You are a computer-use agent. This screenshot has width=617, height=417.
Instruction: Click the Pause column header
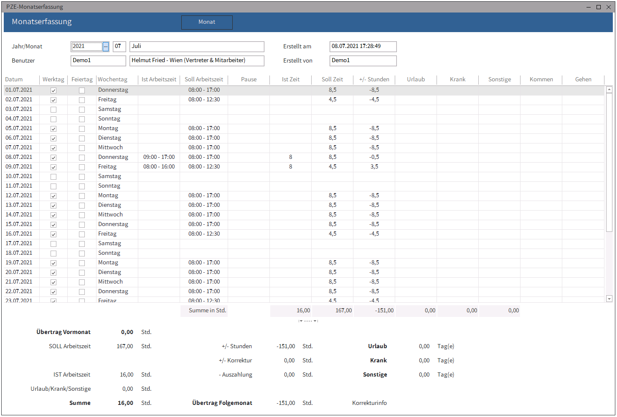click(x=249, y=79)
